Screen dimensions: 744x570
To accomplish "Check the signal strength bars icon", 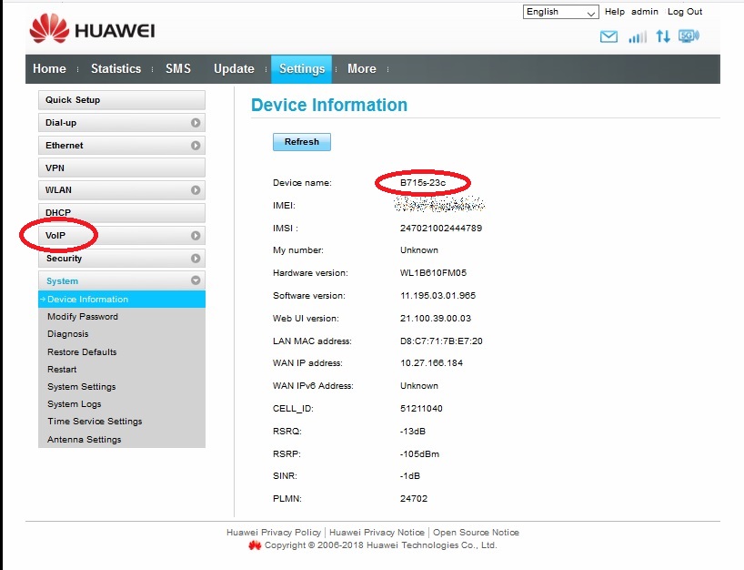I will (638, 36).
